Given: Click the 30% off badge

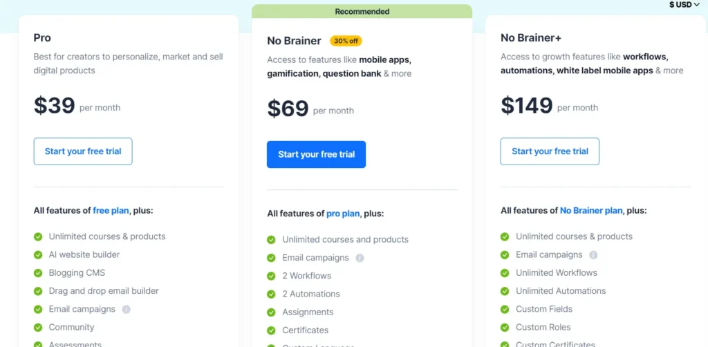Looking at the screenshot, I should point(346,41).
